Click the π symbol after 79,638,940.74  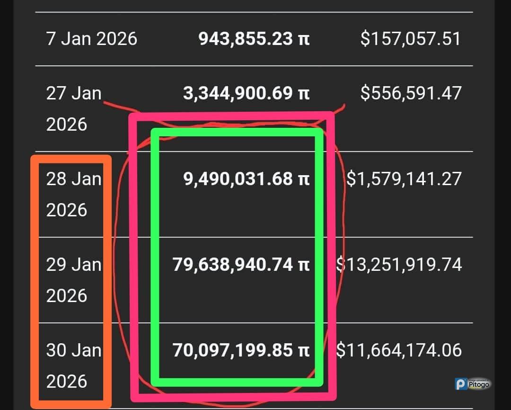pyautogui.click(x=304, y=265)
